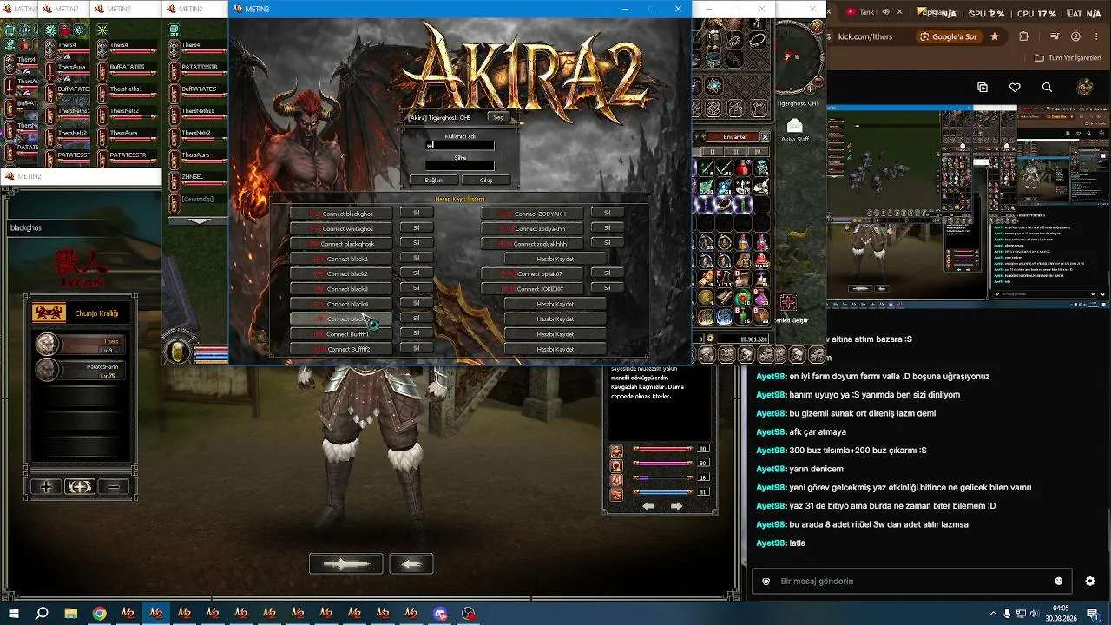Click the sword start-game button
The image size is (1111, 625).
point(345,564)
